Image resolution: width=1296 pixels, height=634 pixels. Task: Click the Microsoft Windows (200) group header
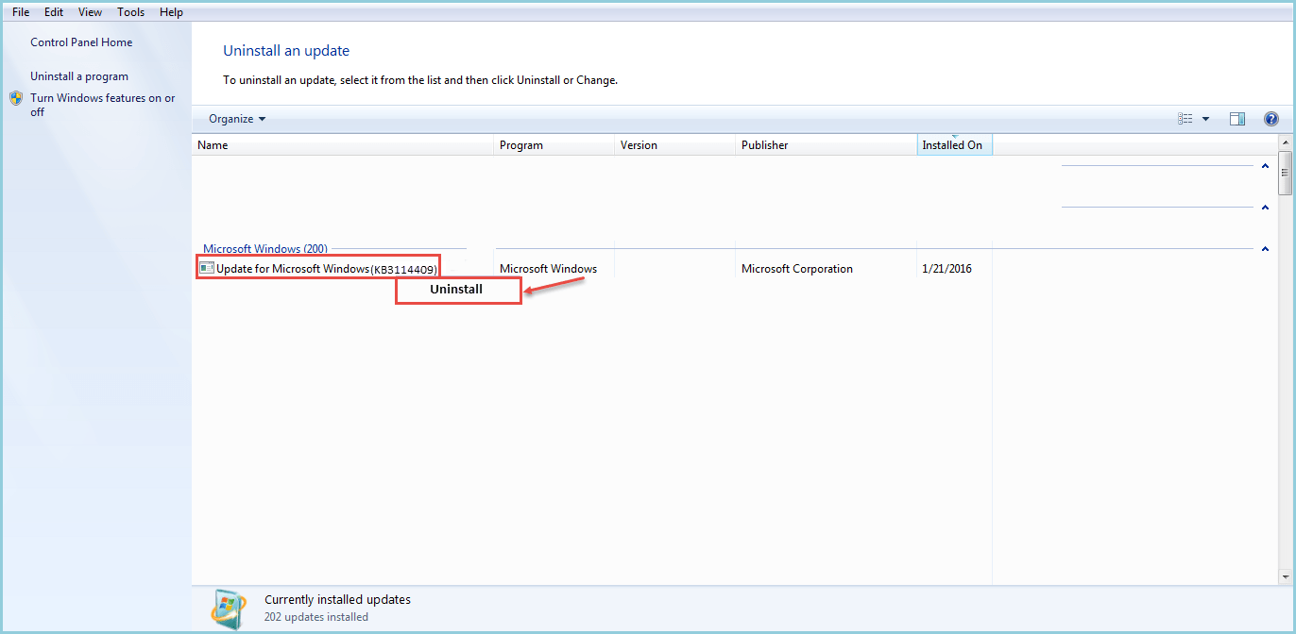click(x=265, y=249)
